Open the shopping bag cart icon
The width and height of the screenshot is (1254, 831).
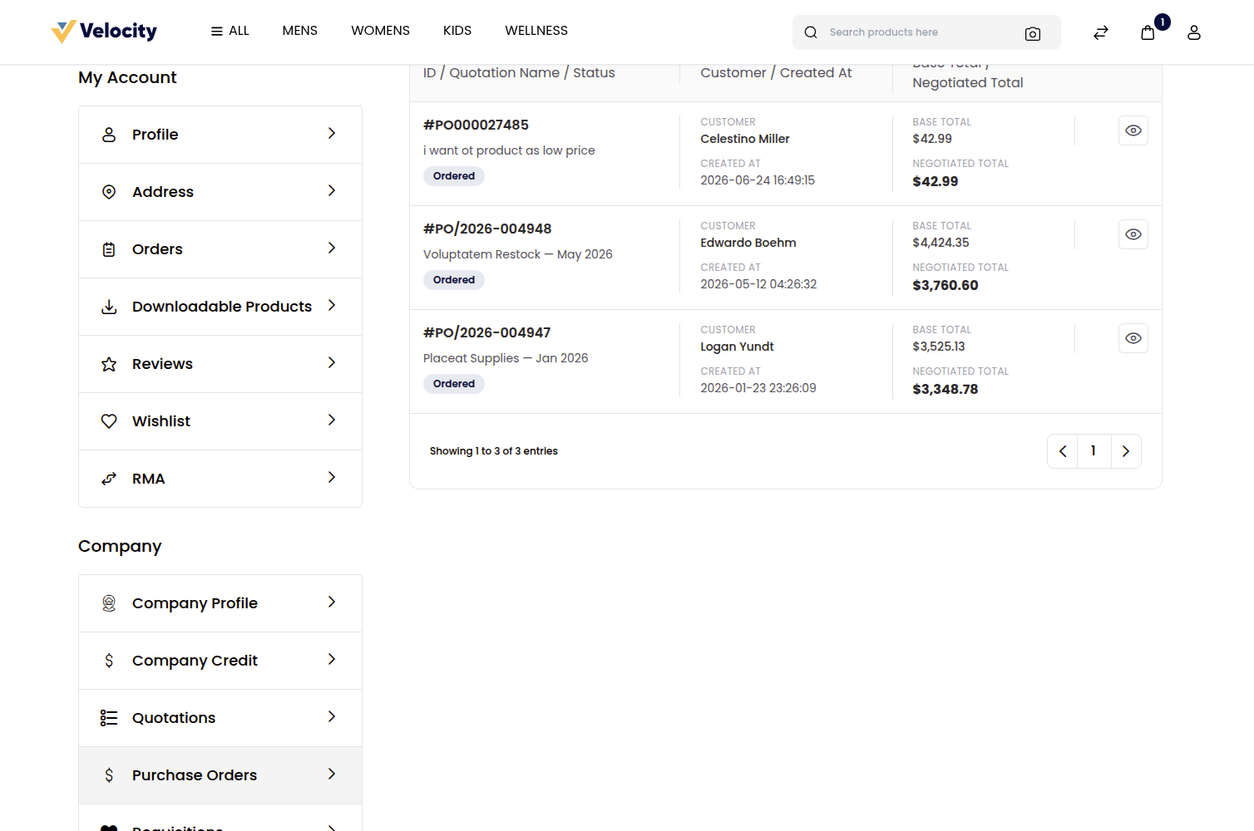1148,32
